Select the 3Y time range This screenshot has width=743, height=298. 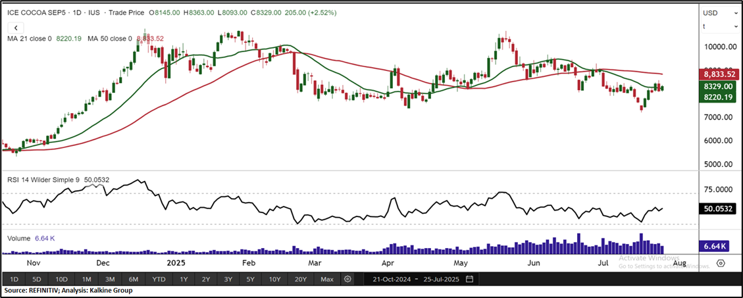point(228,279)
